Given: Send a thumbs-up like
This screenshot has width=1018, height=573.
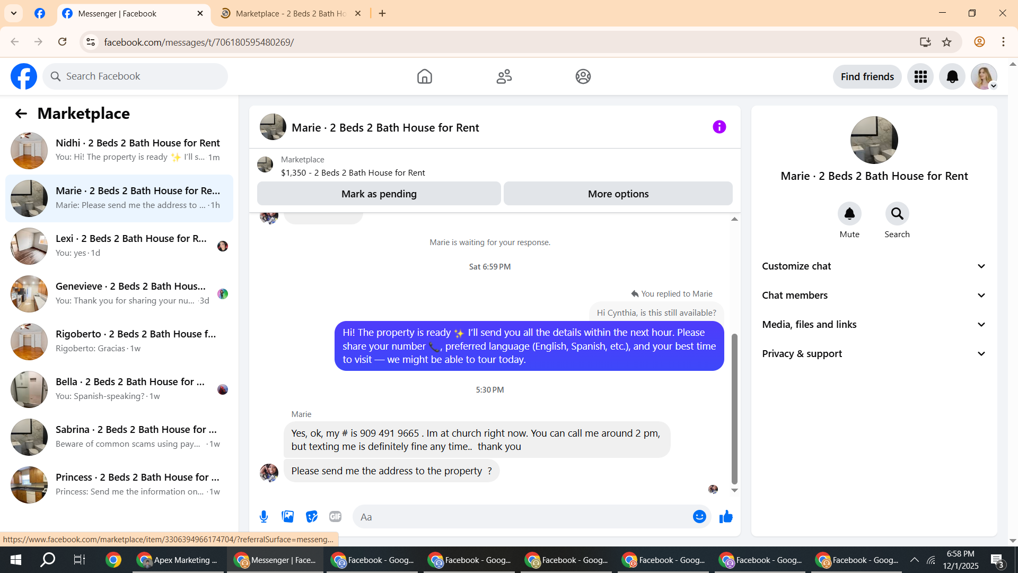Looking at the screenshot, I should [726, 517].
